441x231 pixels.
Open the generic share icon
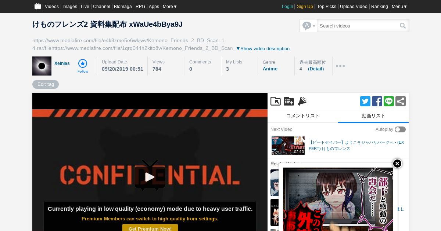401,101
